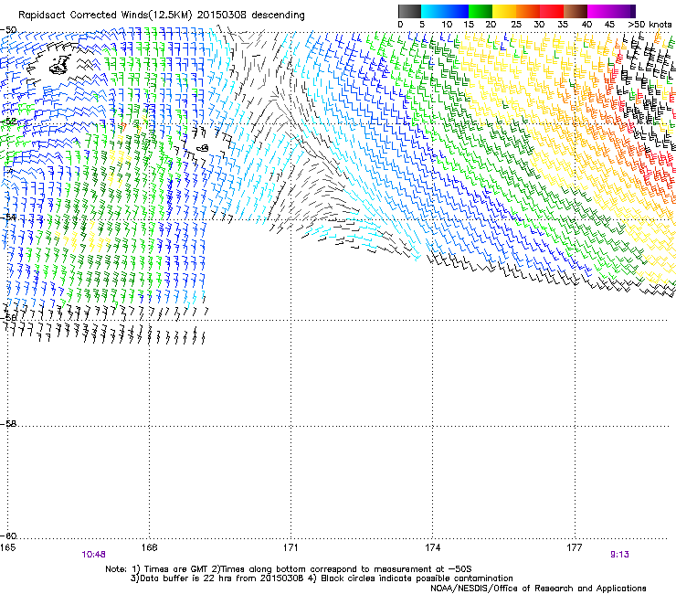The width and height of the screenshot is (676, 594).
Task: Click the red 30-35 knots legend segment
Action: tap(552, 11)
